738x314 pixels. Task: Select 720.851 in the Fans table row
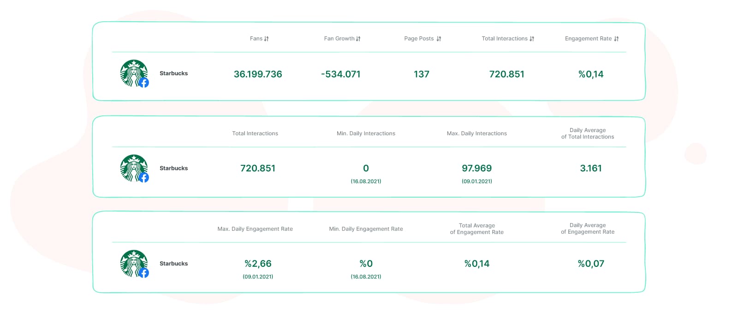507,74
